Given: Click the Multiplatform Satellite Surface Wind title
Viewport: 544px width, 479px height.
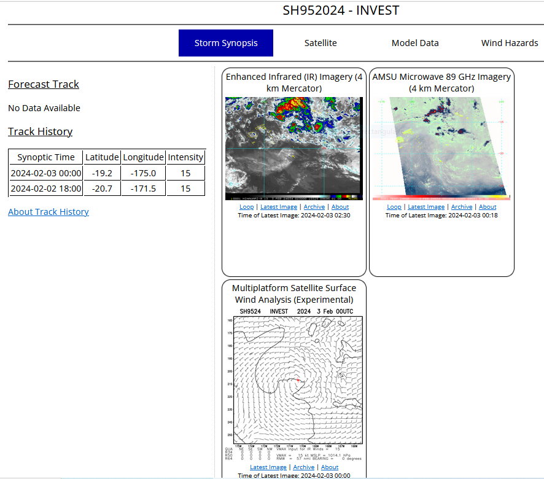Looking at the screenshot, I should click(294, 294).
